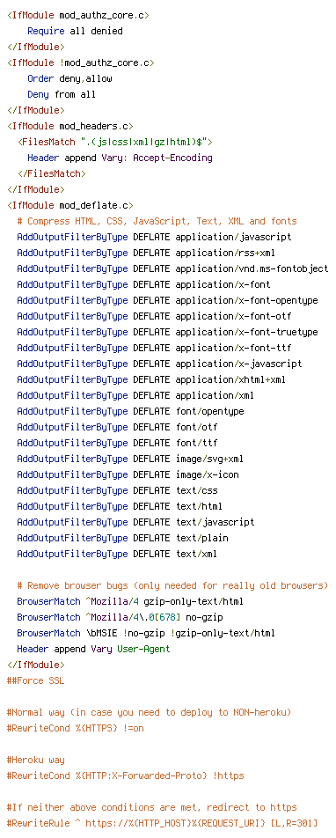Click the DEFLATE application/vnd.ms-fontobject line
Image resolution: width=336 pixels, height=838 pixels.
173,268
